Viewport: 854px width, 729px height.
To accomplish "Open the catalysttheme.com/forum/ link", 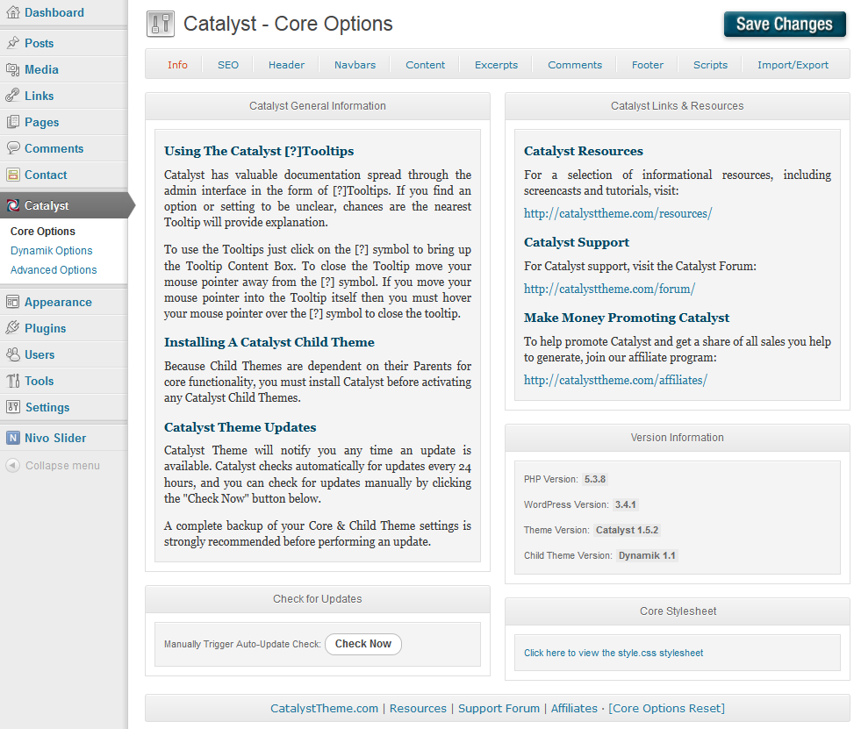I will coord(609,289).
